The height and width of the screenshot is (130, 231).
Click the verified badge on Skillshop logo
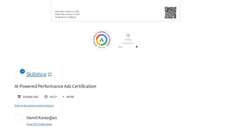click(22, 71)
